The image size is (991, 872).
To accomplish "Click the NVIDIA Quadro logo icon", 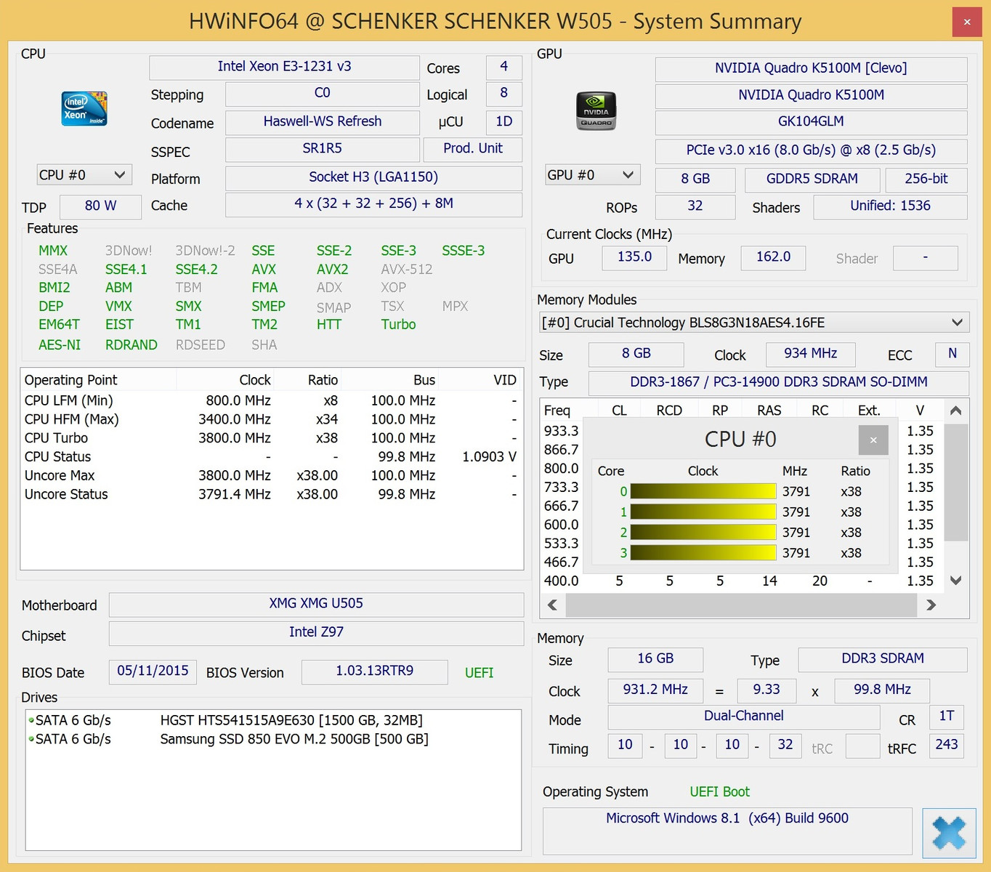I will pyautogui.click(x=596, y=111).
